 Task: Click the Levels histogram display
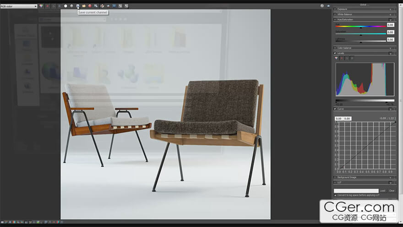pyautogui.click(x=365, y=79)
